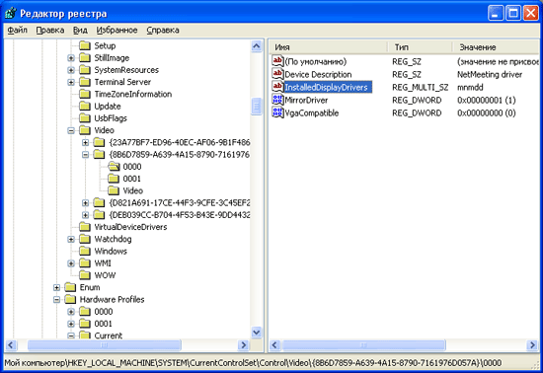Select the VgaCompatible value name
The width and height of the screenshot is (543, 373).
(x=312, y=113)
